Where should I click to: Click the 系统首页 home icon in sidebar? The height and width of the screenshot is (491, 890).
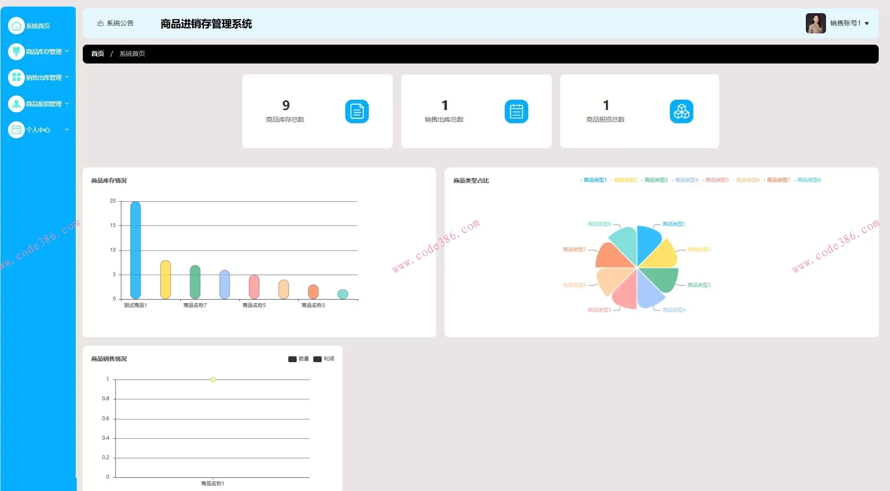tap(16, 25)
